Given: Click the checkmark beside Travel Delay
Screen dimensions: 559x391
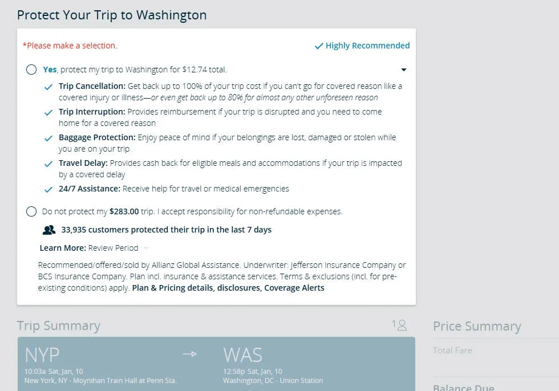Looking at the screenshot, I should (49, 164).
